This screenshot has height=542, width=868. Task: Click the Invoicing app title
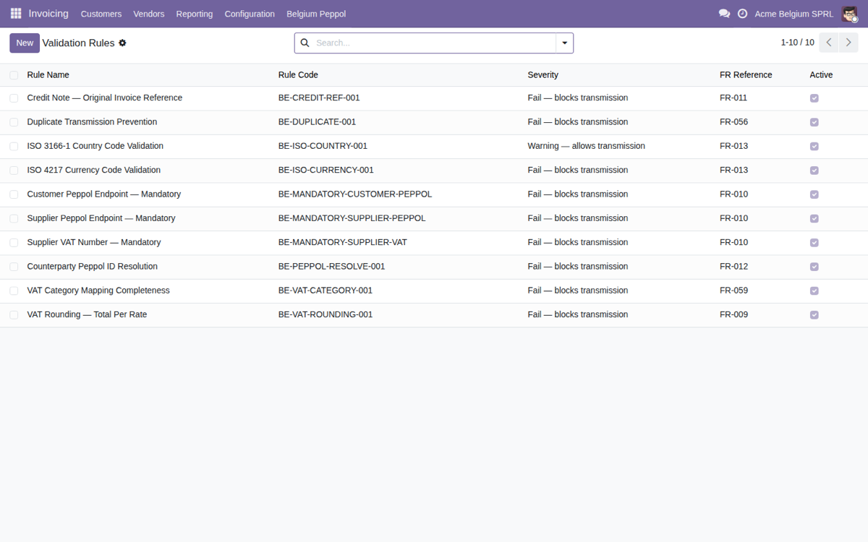tap(48, 14)
